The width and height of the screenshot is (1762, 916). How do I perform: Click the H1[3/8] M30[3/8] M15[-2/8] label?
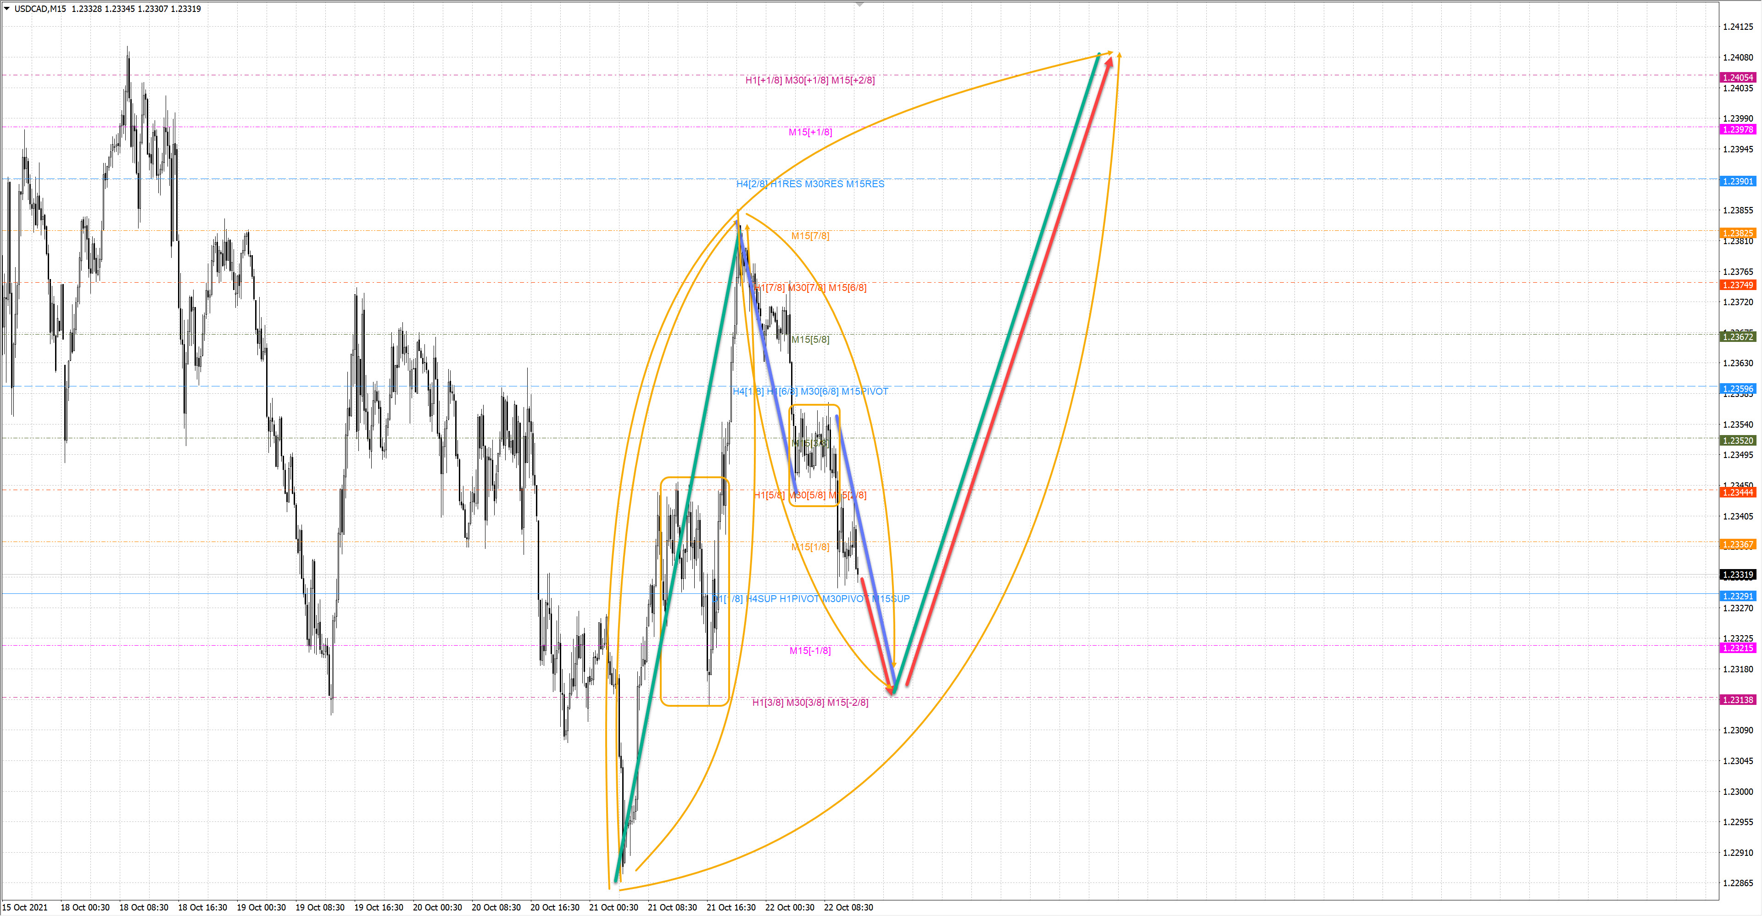[x=810, y=703]
